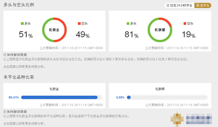Click the question icon under long-short ratio charts

(x=5, y=55)
